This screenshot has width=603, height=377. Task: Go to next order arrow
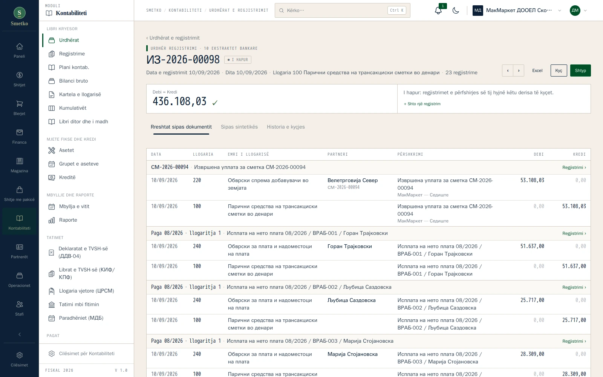pos(519,70)
